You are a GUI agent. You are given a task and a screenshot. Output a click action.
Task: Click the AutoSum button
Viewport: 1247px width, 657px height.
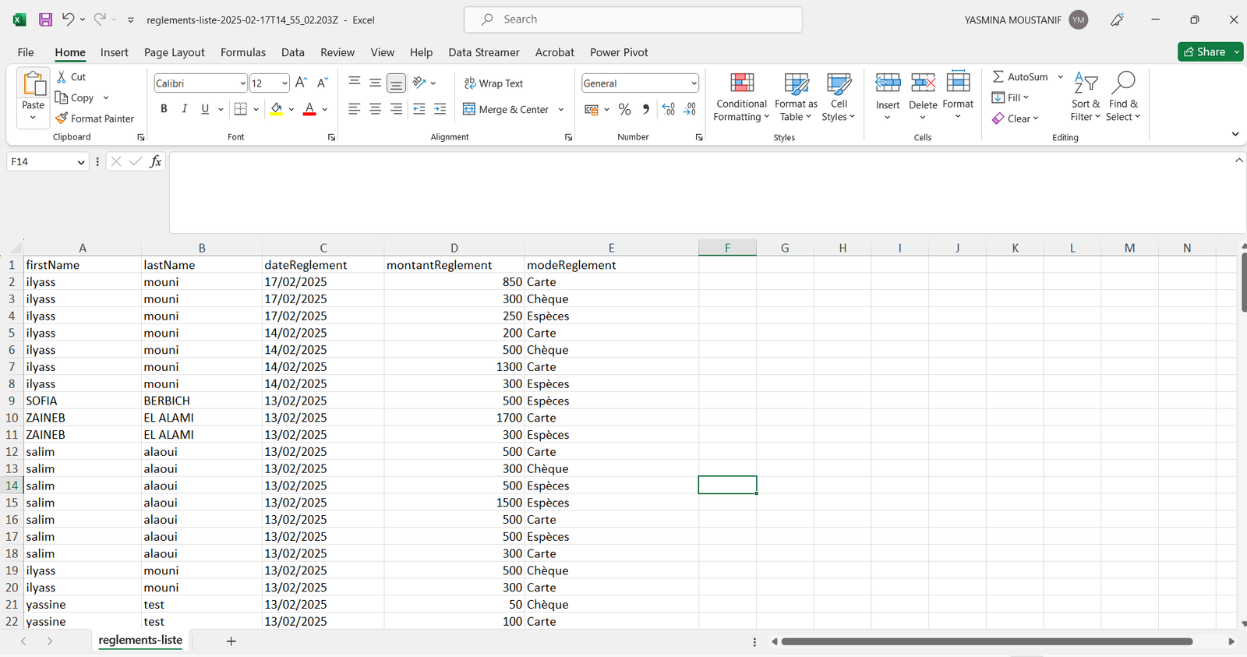(x=1020, y=76)
